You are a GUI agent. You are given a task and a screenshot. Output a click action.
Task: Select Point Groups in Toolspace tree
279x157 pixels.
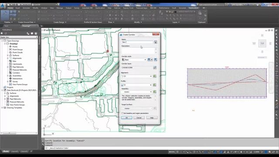coord(17,49)
